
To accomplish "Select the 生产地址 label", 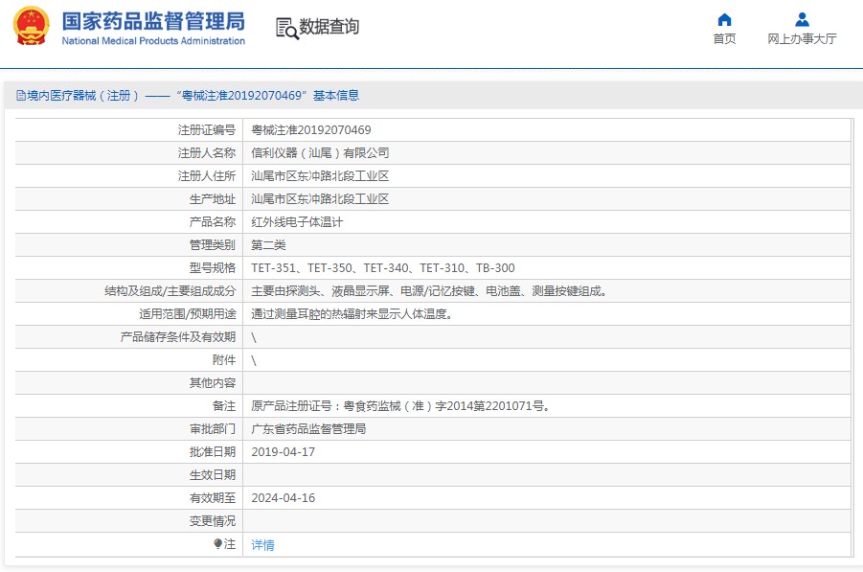I will [213, 199].
